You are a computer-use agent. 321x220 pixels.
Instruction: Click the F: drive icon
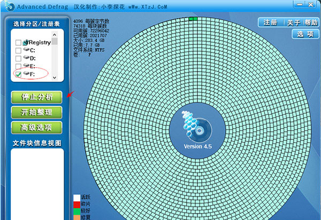click(x=26, y=74)
